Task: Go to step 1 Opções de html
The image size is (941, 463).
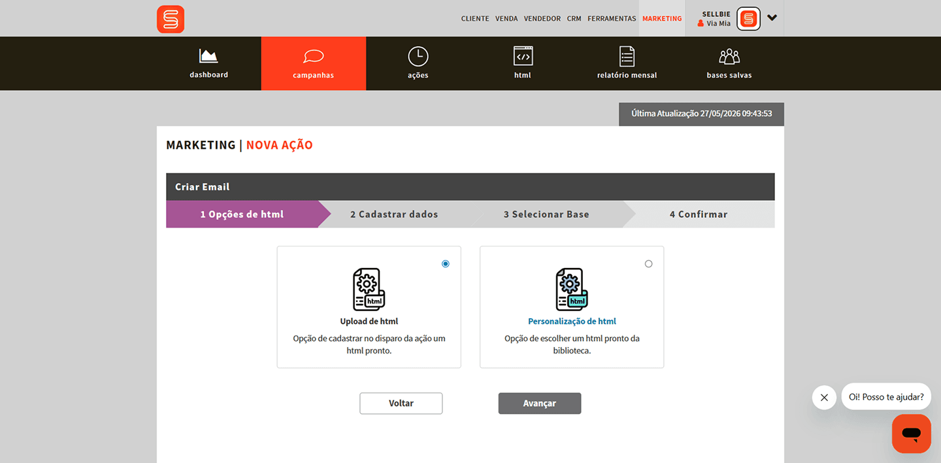Action: pos(242,214)
